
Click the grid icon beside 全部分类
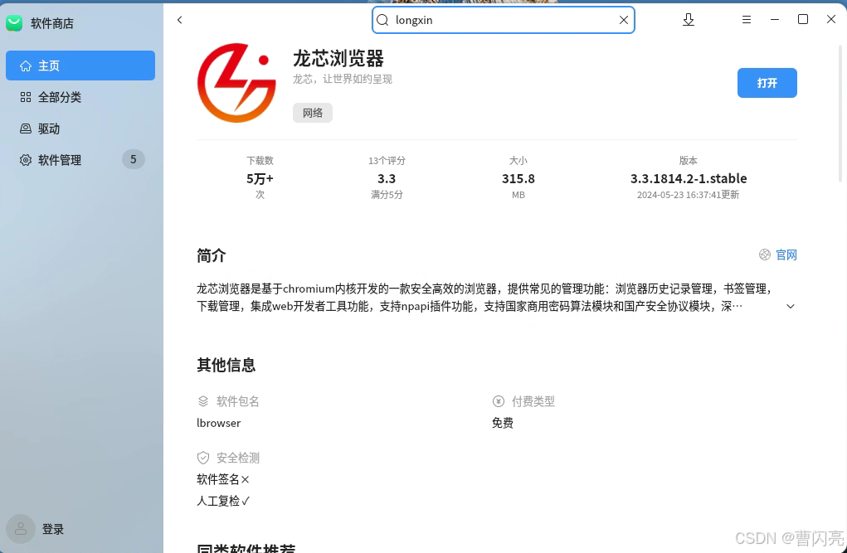26,97
